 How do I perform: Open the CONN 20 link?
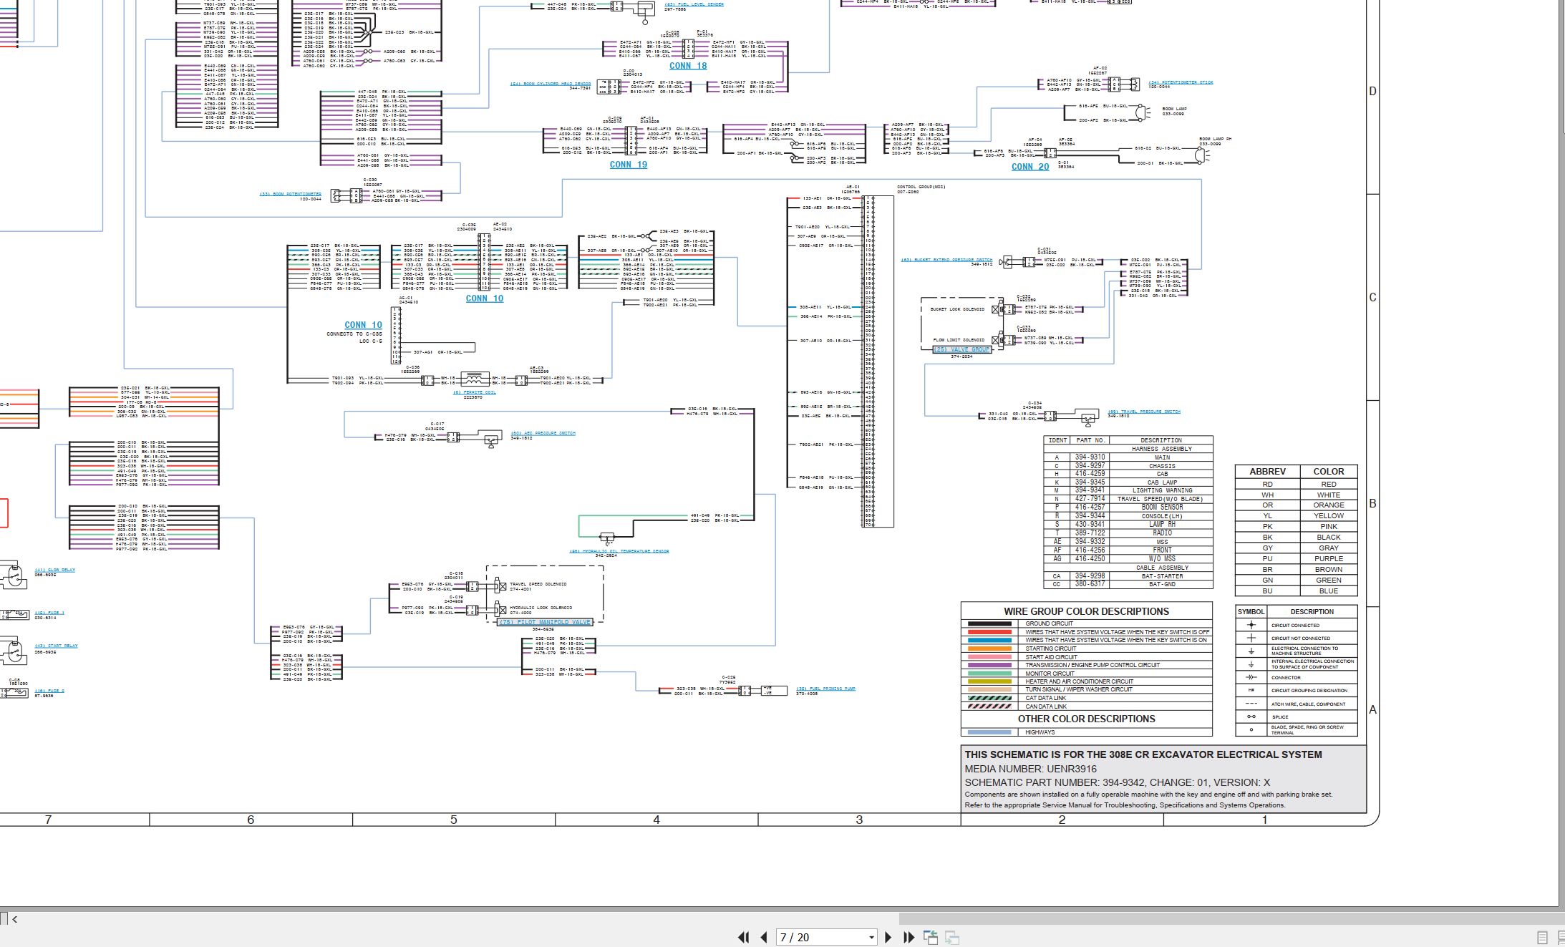[1030, 167]
